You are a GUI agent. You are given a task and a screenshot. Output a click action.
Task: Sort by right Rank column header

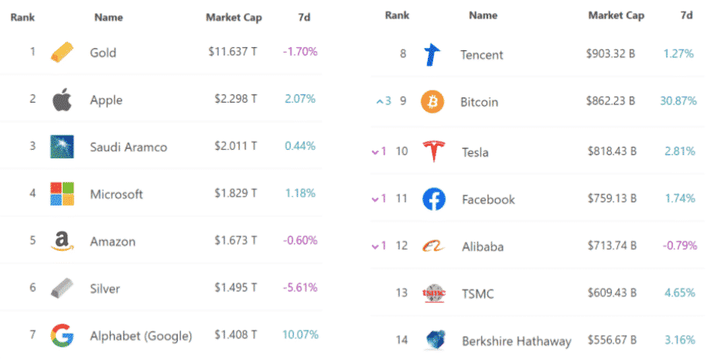coord(397,15)
